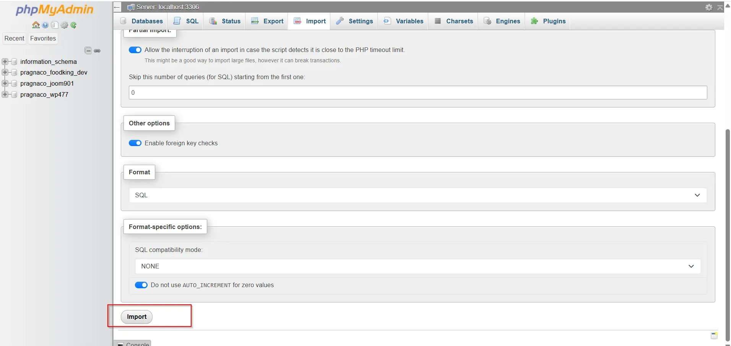This screenshot has height=346, width=731.
Task: Open pragnaco_joom901 database link
Action: pyautogui.click(x=47, y=83)
